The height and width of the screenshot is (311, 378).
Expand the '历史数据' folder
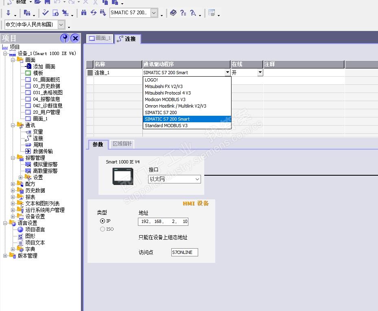coord(13,190)
